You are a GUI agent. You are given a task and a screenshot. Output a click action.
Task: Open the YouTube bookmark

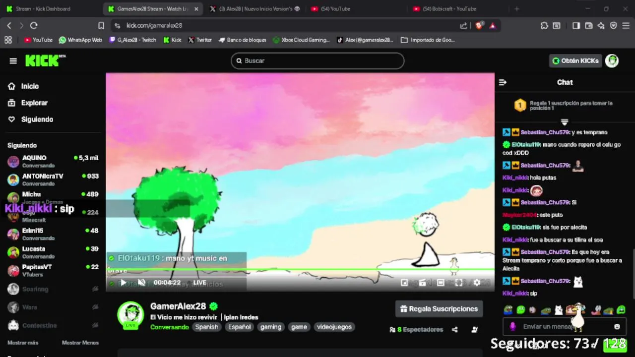(38, 40)
